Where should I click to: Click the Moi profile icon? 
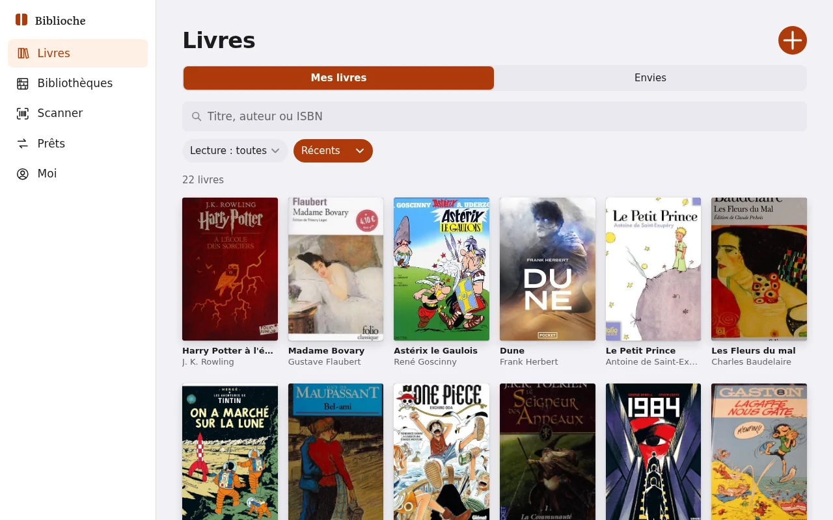tap(23, 174)
